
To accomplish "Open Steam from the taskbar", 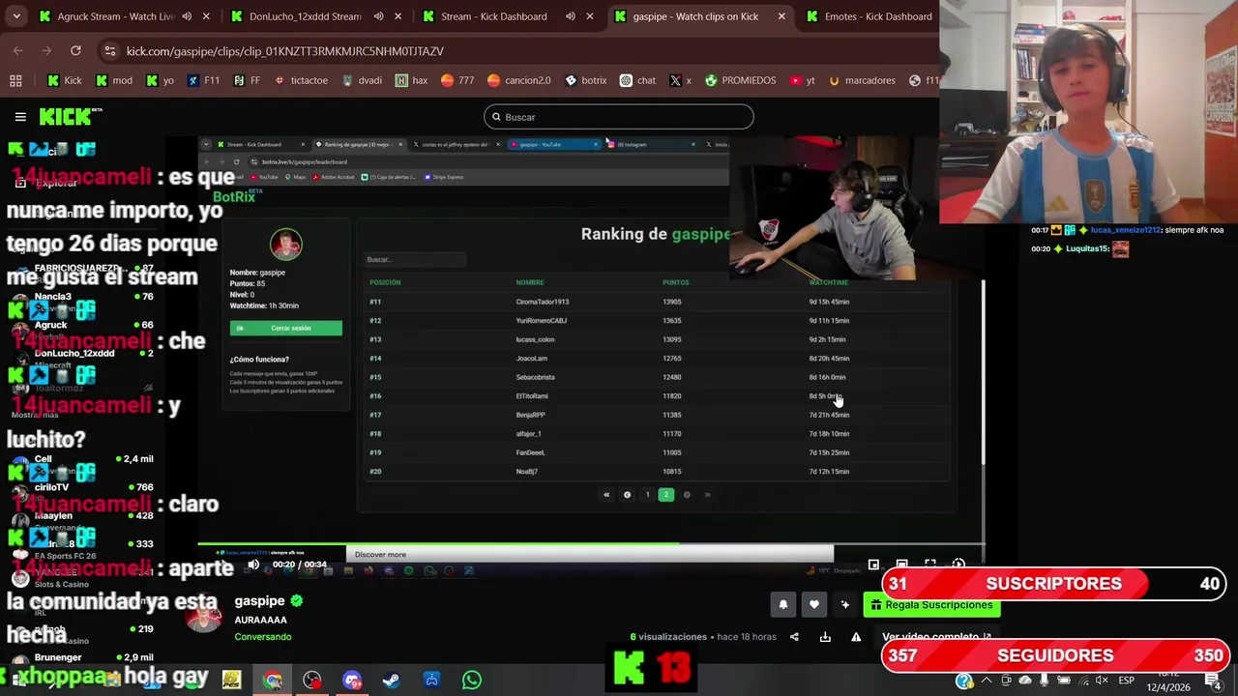I will click(x=391, y=681).
